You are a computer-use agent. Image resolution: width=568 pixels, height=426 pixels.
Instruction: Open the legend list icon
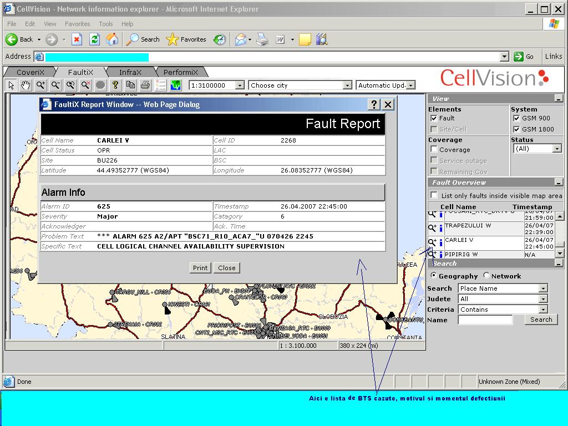point(160,85)
